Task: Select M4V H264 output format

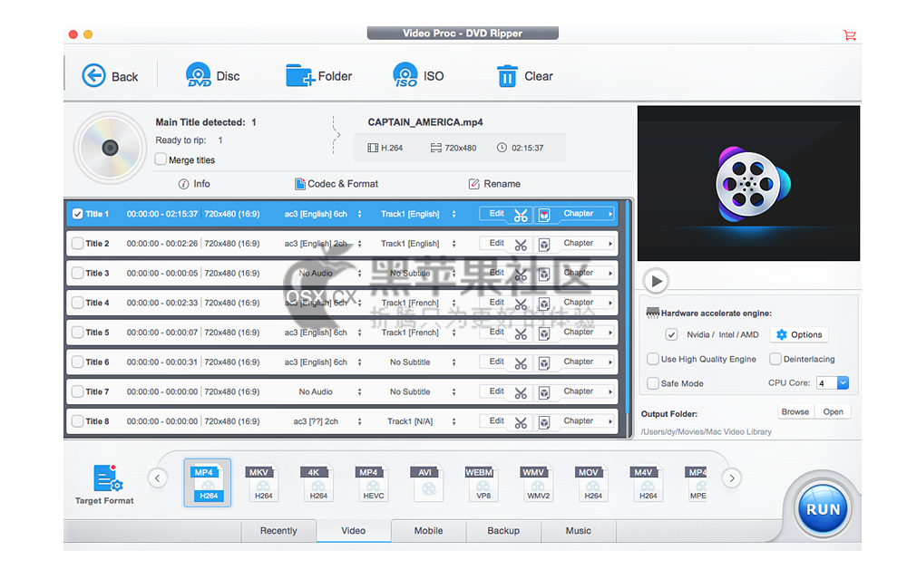Action: coord(647,483)
